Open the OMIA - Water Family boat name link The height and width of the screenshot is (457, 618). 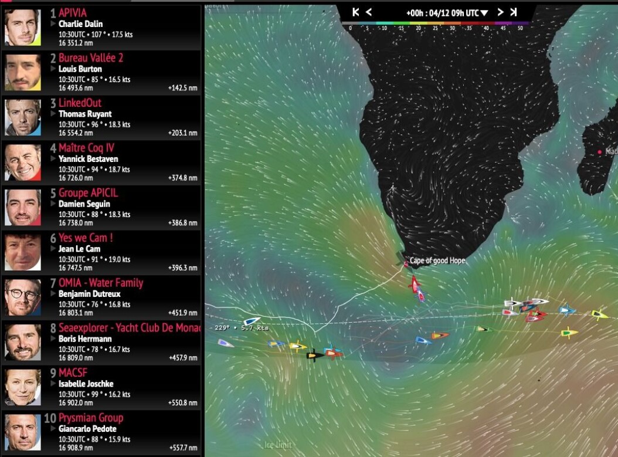(x=101, y=282)
